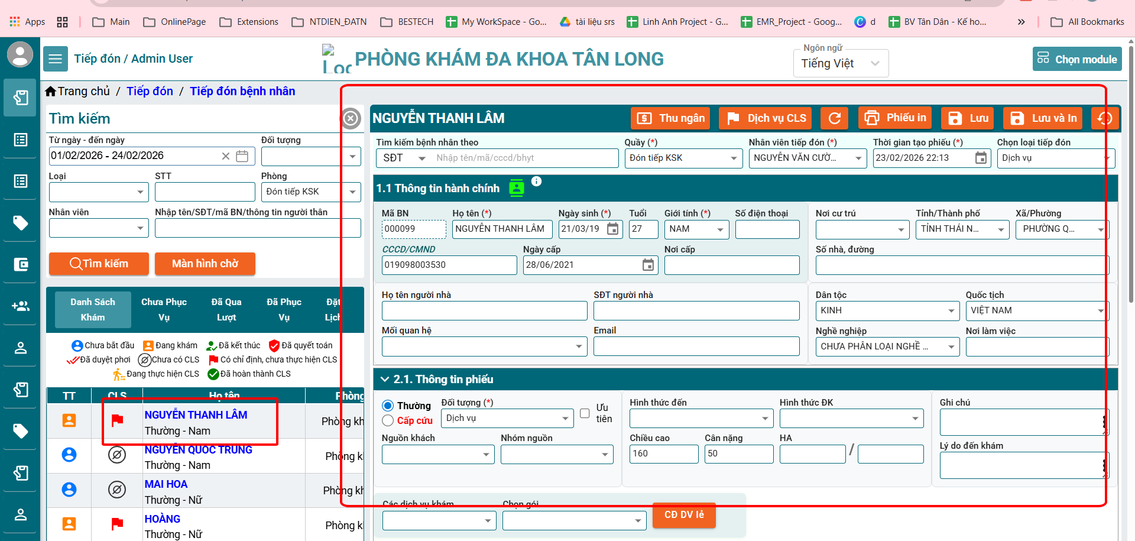Image resolution: width=1135 pixels, height=541 pixels.
Task: Select patient NGUYỄN QUỐC TRUNG in list
Action: (x=199, y=450)
